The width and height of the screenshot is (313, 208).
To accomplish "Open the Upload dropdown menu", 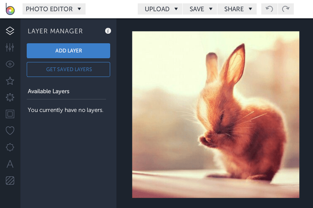I will click(161, 9).
